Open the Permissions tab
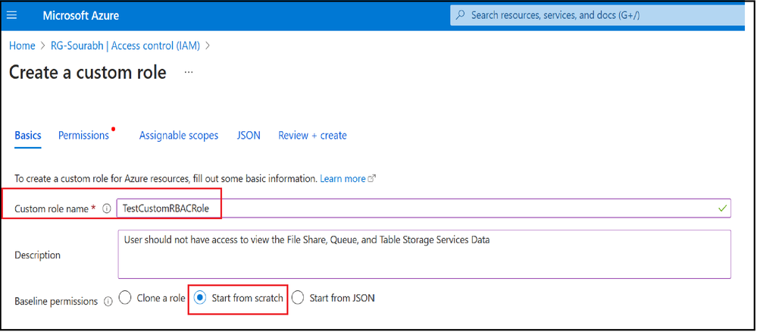The width and height of the screenshot is (757, 332). (84, 136)
